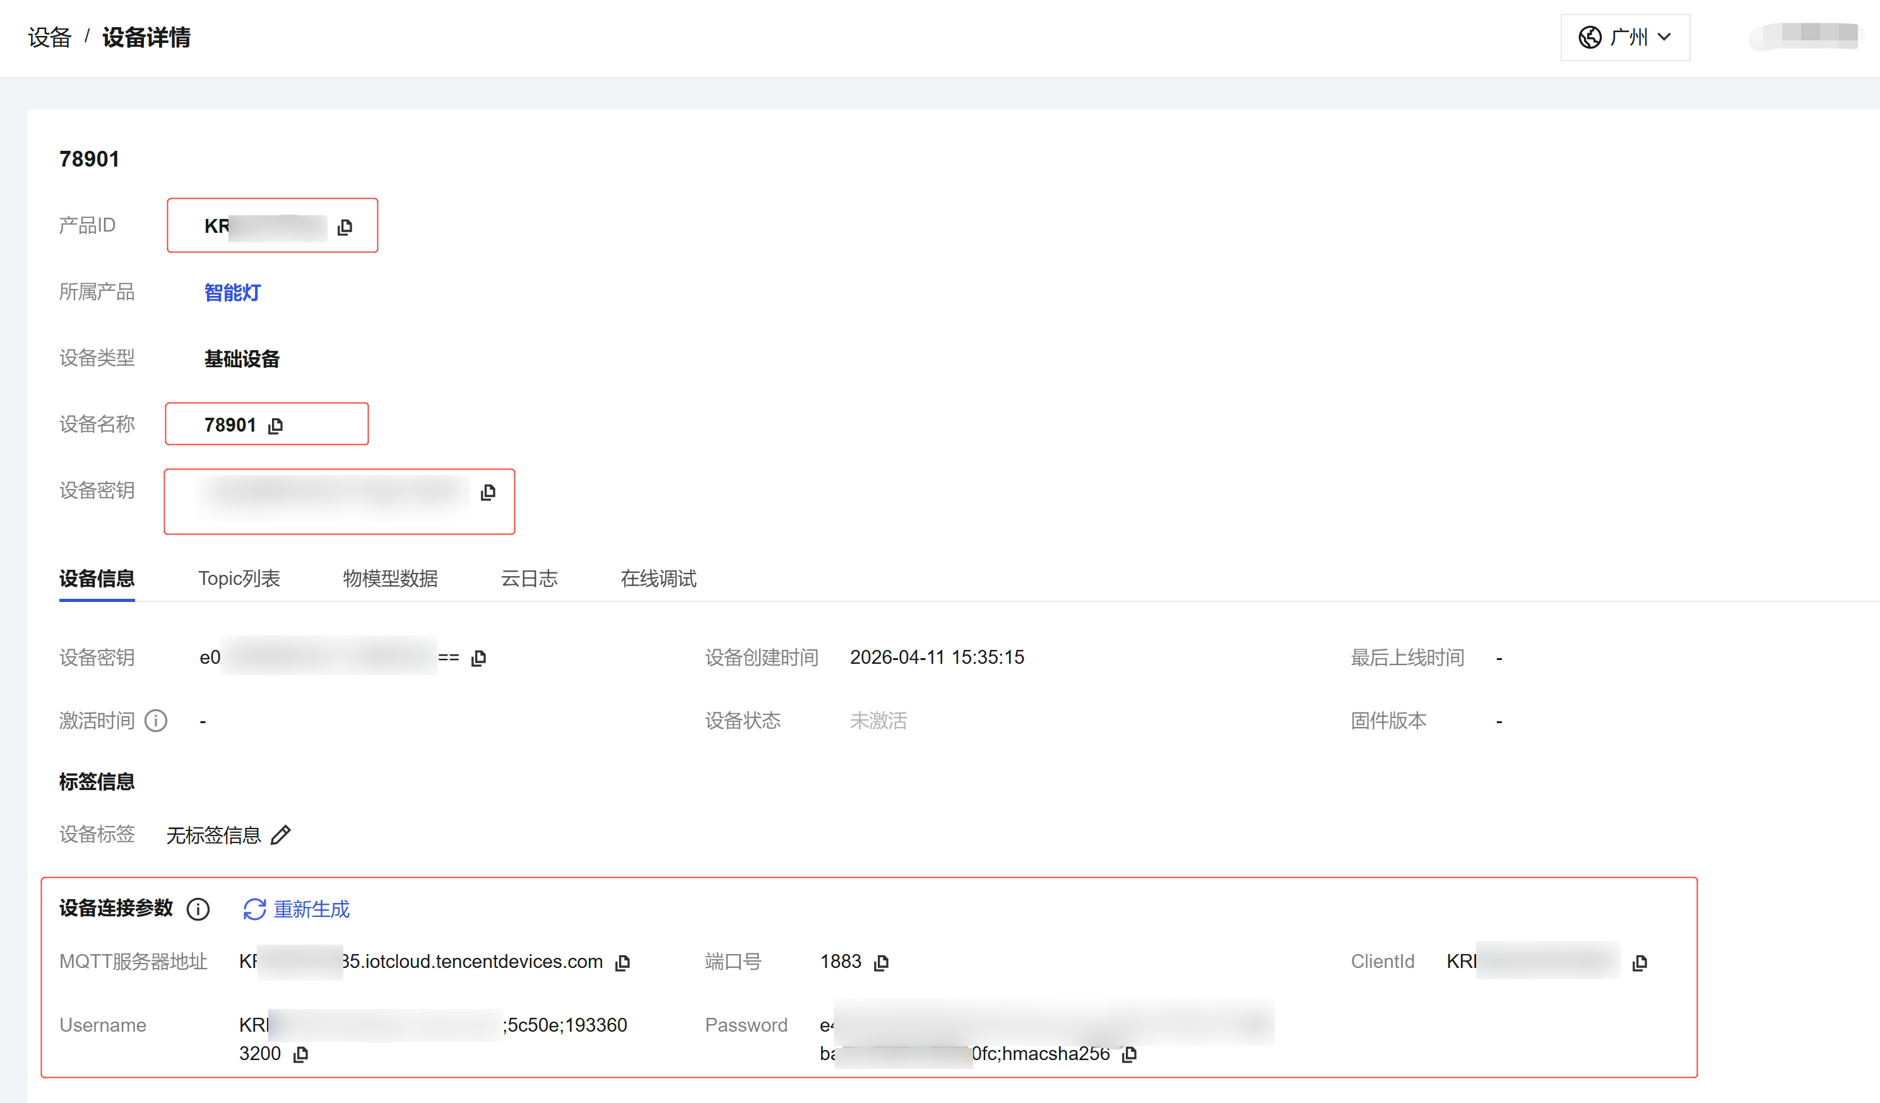Copy the 设备名称 78901 value
1880x1103 pixels.
pos(275,425)
